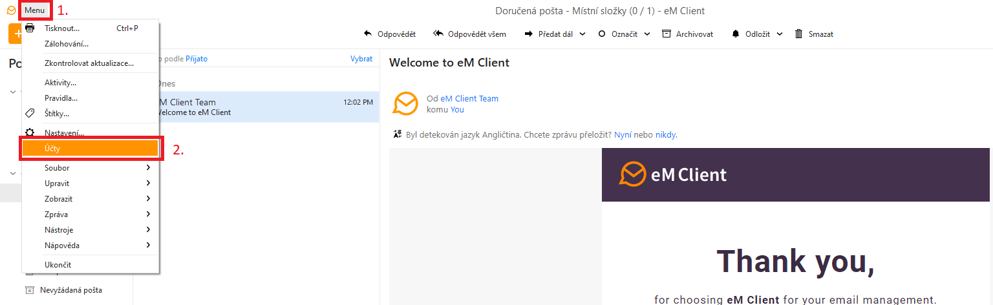Click the Předat dál forward button
The image size is (993, 305).
(x=549, y=34)
